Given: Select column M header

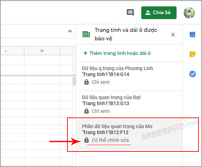Looking at the screenshot, I should click(x=42, y=51).
